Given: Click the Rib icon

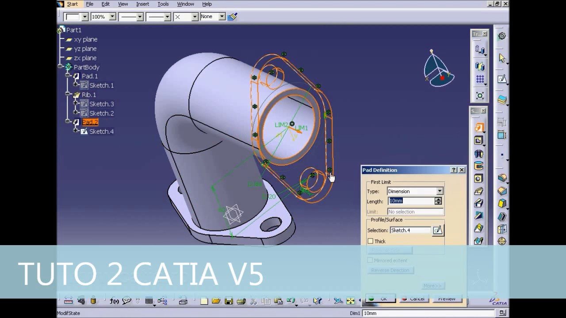Looking at the screenshot, I should (479, 191).
